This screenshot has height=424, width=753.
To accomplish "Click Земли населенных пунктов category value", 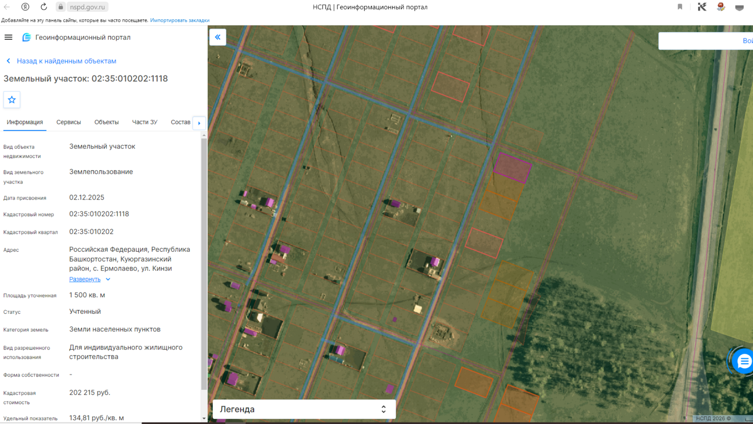I will 115,329.
